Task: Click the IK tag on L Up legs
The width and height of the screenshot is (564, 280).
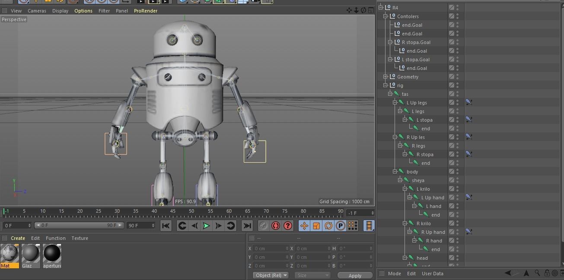Action: click(468, 102)
